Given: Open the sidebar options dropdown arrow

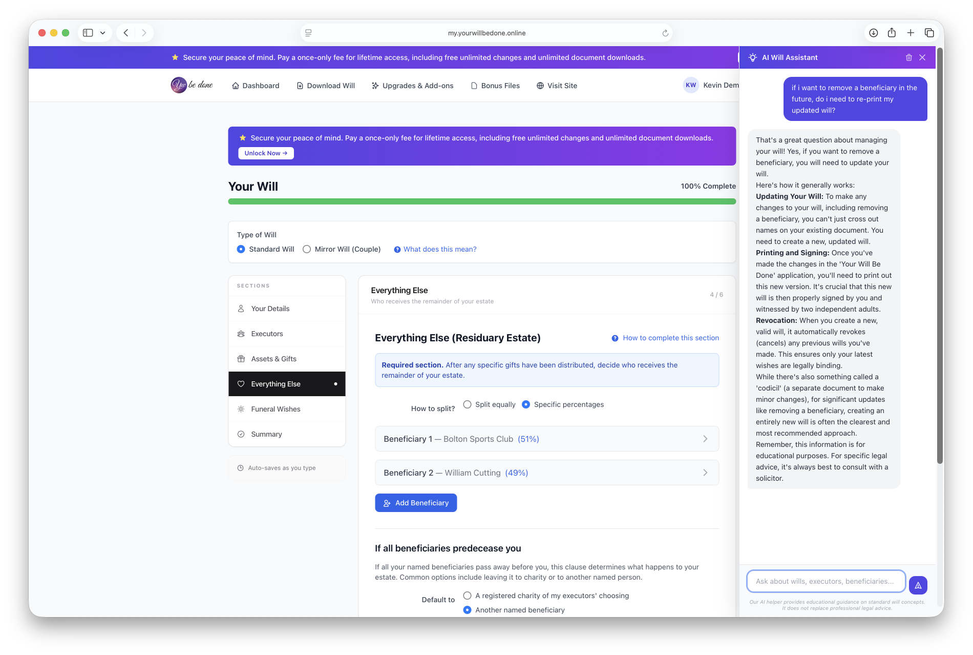Looking at the screenshot, I should pos(102,33).
